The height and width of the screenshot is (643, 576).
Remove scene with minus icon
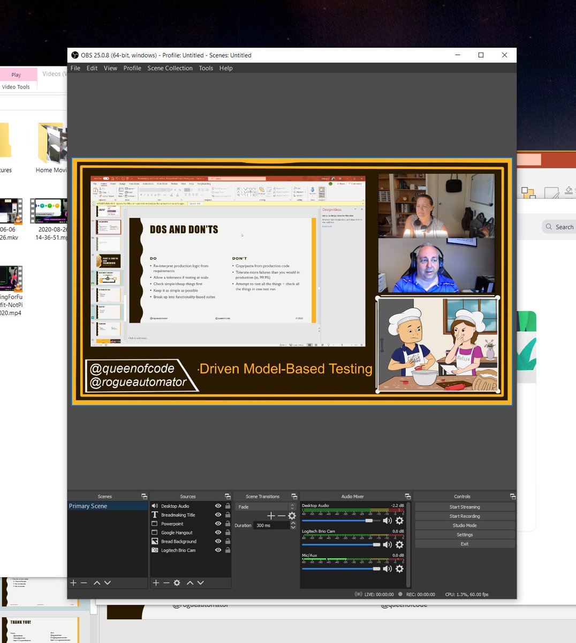84,582
